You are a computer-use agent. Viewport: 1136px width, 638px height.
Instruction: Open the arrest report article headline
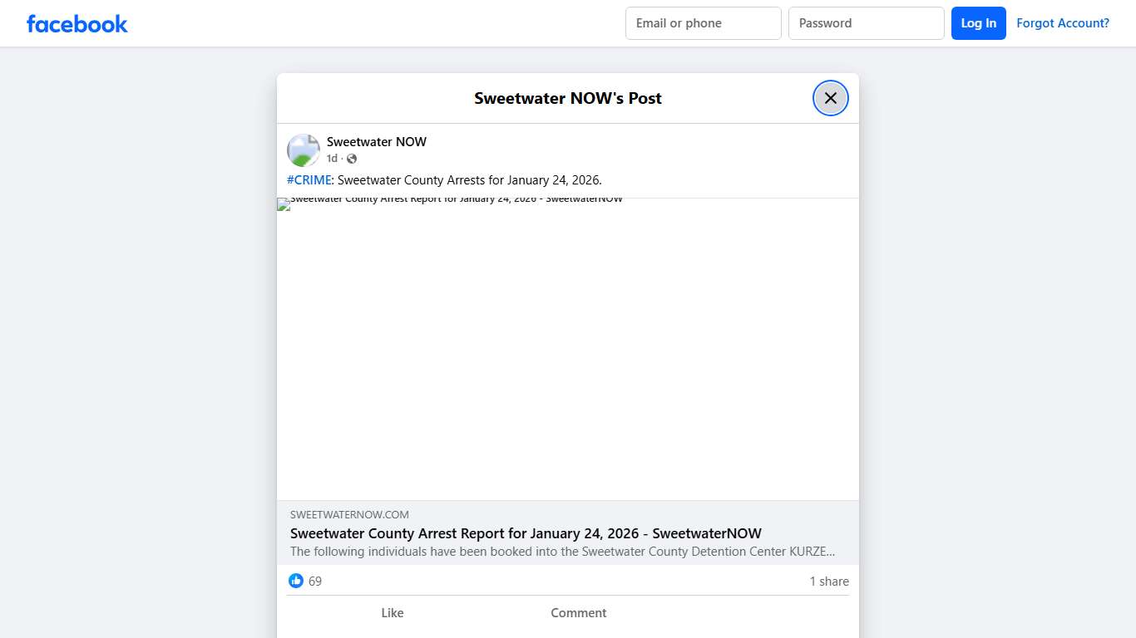pos(526,533)
